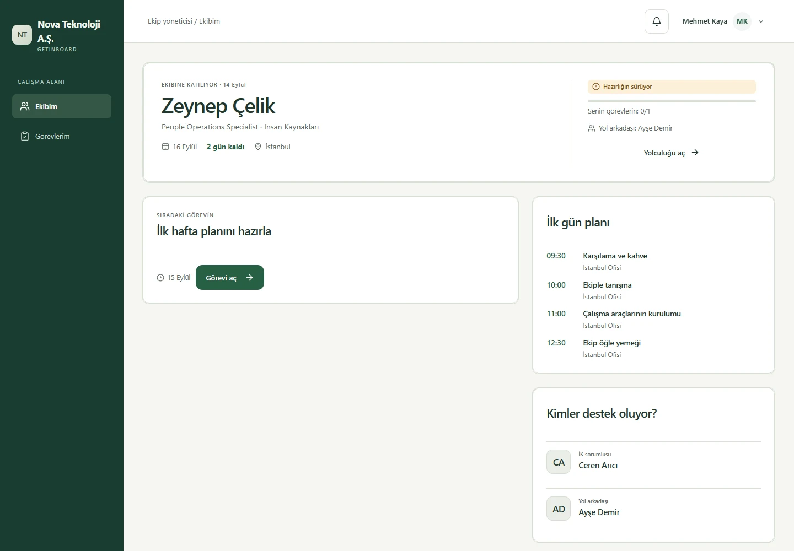Viewport: 794px width, 551px height.
Task: Click the calendar icon by 16 Eylül
Action: click(165, 147)
